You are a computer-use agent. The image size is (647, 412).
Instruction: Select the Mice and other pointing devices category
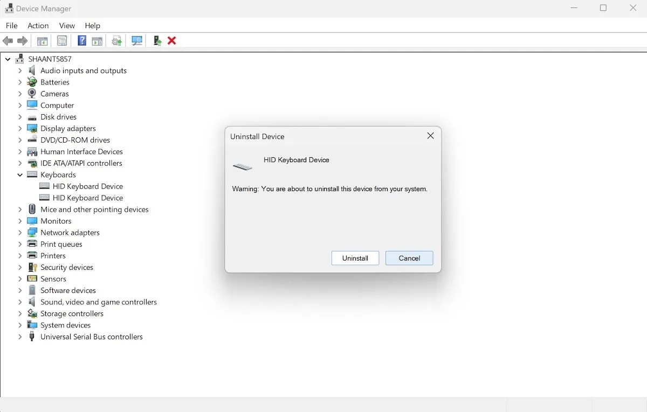[94, 209]
